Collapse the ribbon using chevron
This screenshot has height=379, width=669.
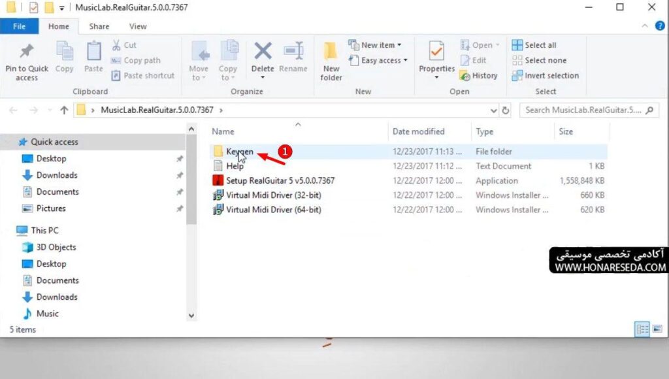point(645,26)
